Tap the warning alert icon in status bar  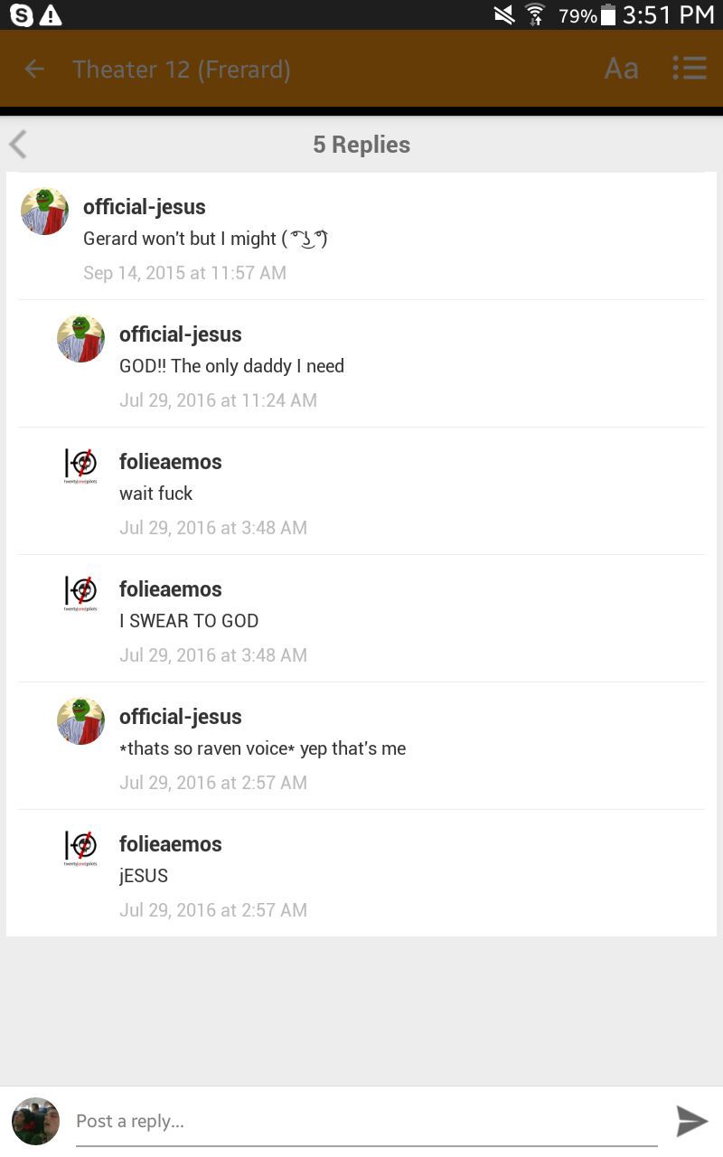coord(51,14)
